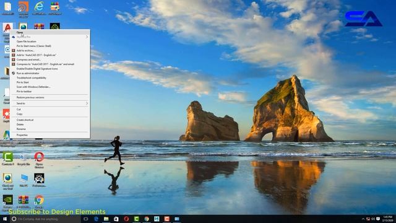
Task: Expand the Send to submenu arrow
Action: (x=87, y=103)
